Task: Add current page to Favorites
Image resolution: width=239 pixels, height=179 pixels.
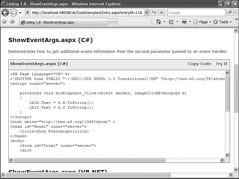Action: 12,22
